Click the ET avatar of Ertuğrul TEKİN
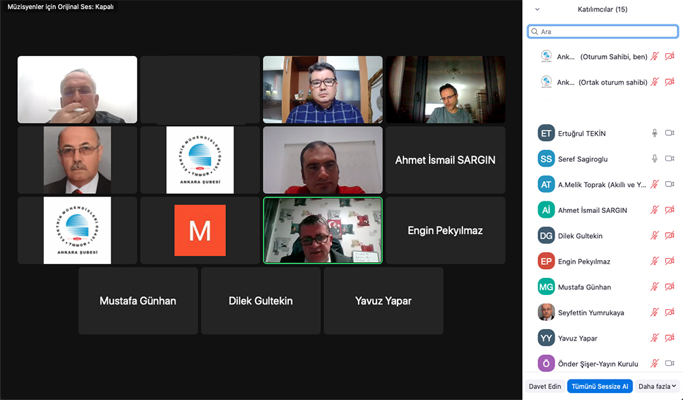This screenshot has width=683, height=400. tap(546, 133)
